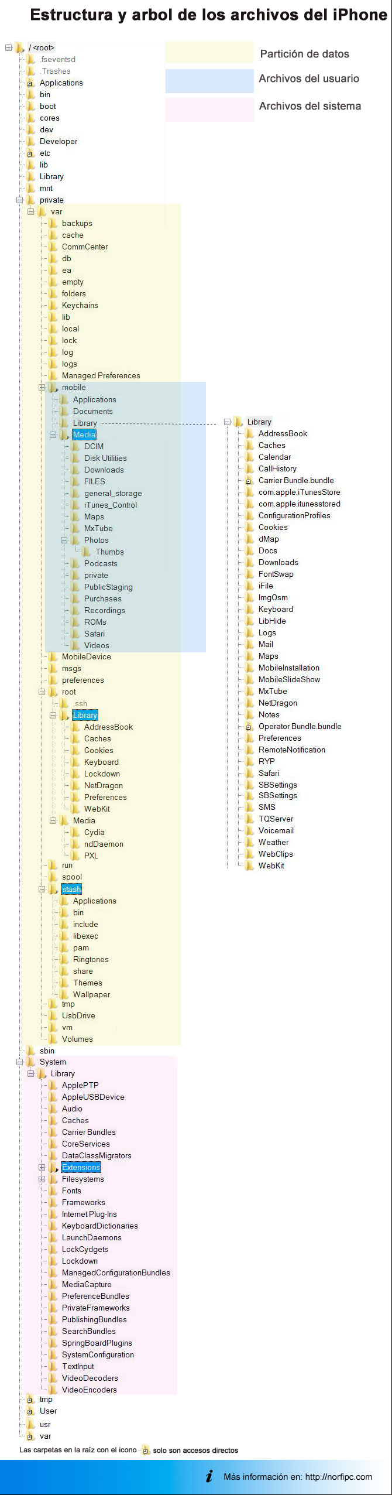Select the 'PrivateFrameworks' folder row
The image size is (392, 1495).
89,1308
